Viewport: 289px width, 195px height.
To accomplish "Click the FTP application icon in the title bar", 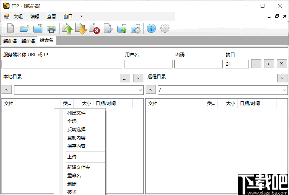I will [6, 6].
